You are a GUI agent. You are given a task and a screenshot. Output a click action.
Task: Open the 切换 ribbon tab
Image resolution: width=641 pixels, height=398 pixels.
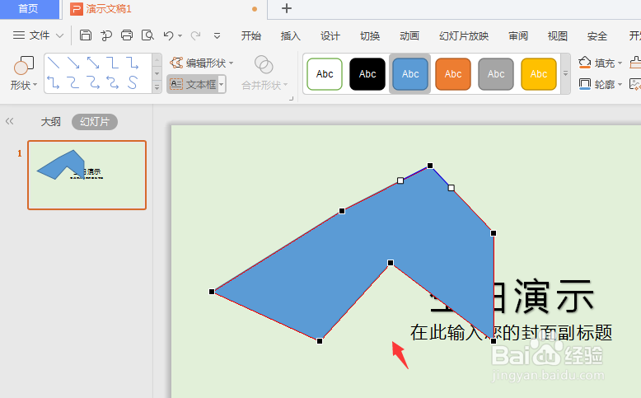coord(370,36)
